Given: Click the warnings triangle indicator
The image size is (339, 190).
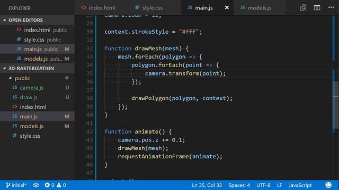Looking at the screenshot, I should 61,185.
